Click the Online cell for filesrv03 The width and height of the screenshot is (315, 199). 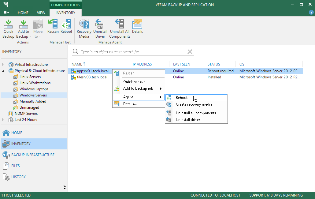pyautogui.click(x=178, y=77)
